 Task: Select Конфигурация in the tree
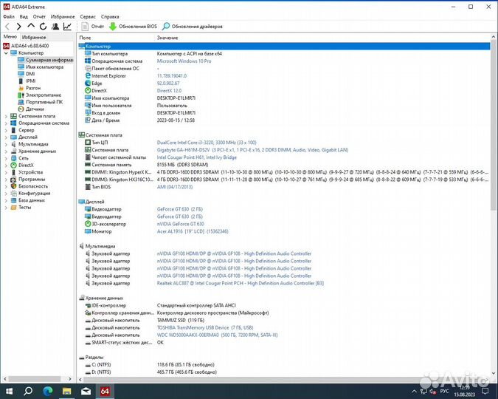click(x=30, y=193)
